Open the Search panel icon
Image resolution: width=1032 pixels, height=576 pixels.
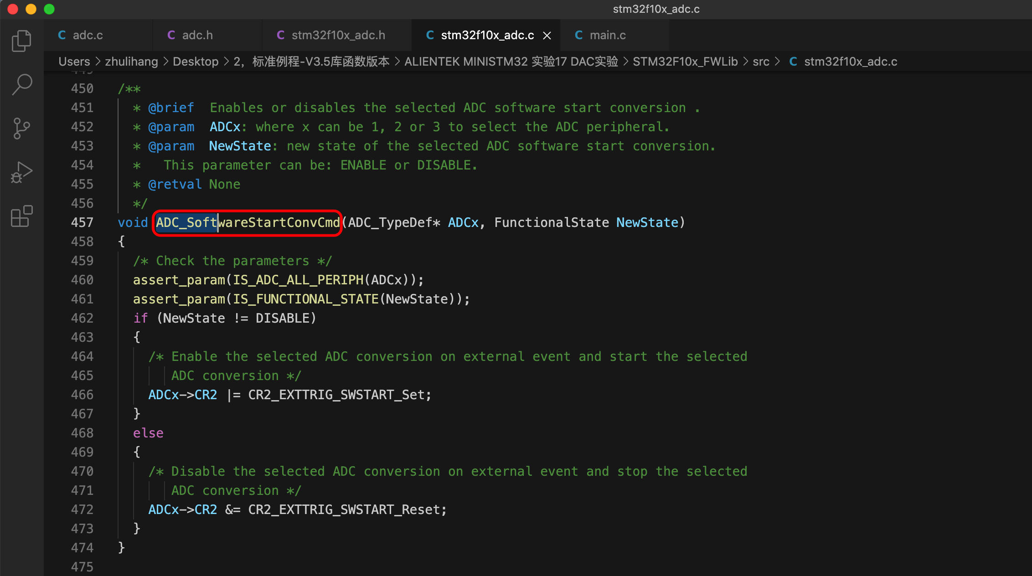point(21,84)
